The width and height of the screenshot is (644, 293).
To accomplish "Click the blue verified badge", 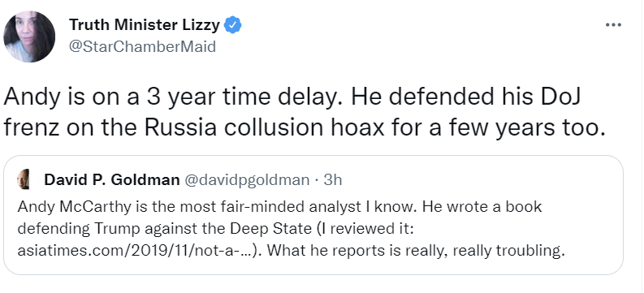I will click(x=233, y=25).
